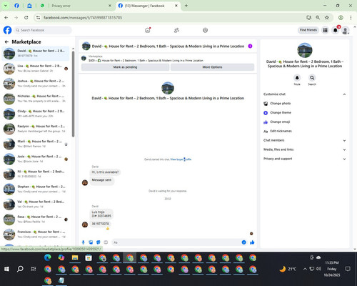Search in conversation magnifier icon

312,78
